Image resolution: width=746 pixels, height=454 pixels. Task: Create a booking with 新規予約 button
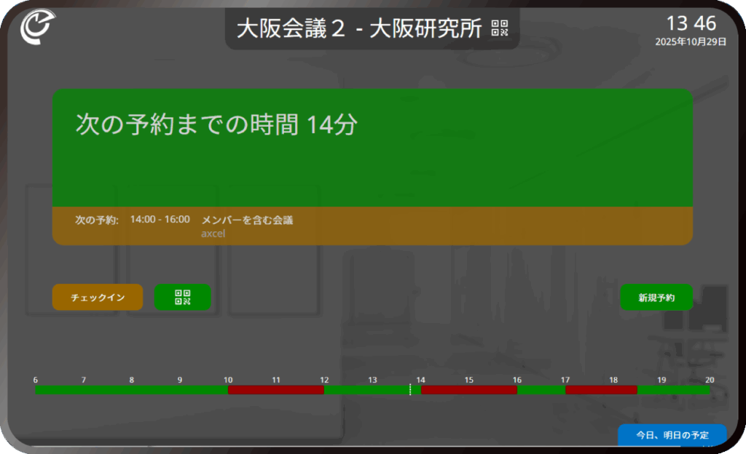tap(656, 297)
